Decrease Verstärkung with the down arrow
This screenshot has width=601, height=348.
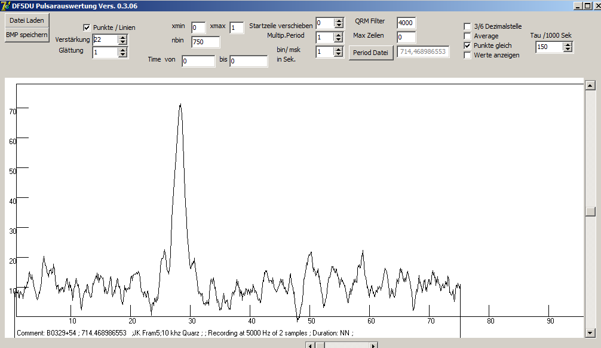[x=122, y=42]
